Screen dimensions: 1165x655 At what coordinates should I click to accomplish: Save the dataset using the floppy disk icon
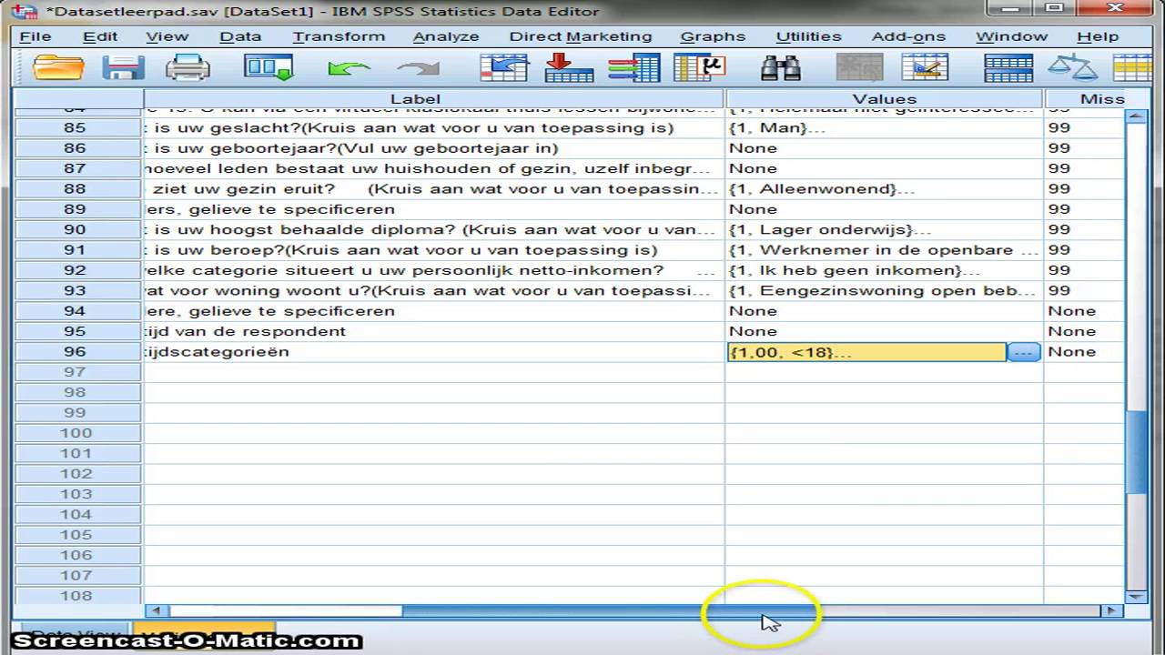[124, 68]
